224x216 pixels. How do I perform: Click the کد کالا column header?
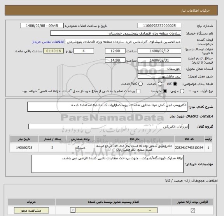189,139
